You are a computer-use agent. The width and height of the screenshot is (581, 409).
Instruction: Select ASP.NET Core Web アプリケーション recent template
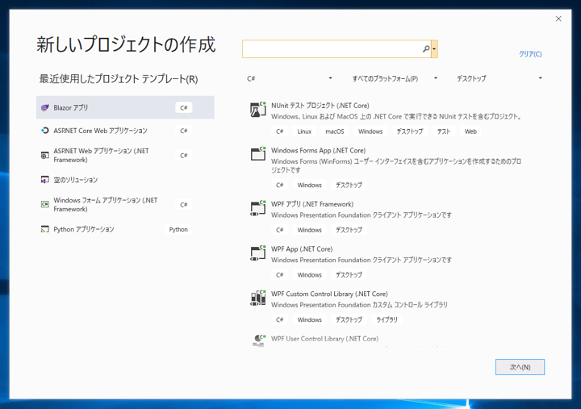pyautogui.click(x=125, y=131)
